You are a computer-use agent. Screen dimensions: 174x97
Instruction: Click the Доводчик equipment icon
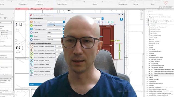[x=32, y=40]
